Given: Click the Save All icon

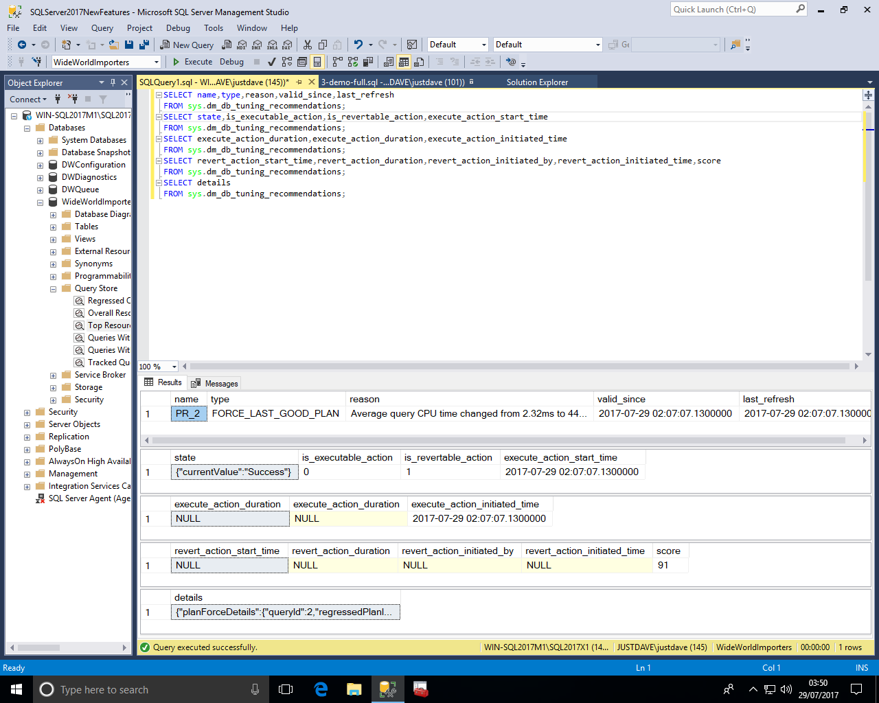Looking at the screenshot, I should tap(144, 45).
